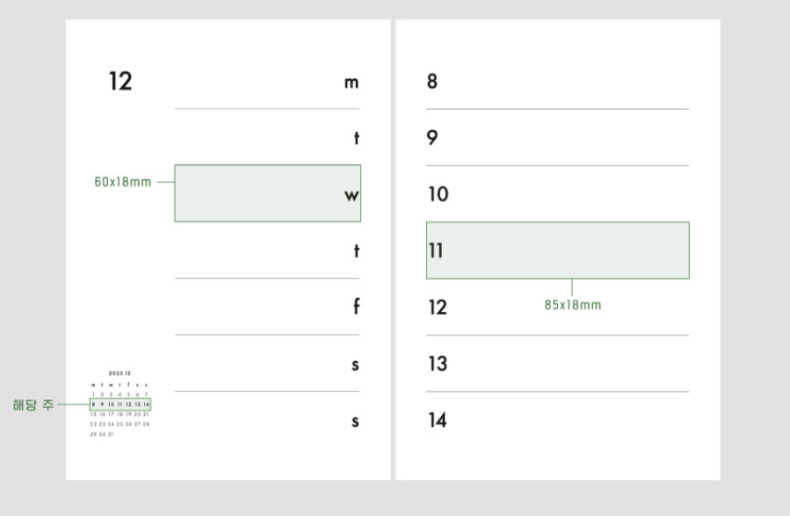Select date 10 on the right page
This screenshot has width=790, height=516.
coord(438,194)
